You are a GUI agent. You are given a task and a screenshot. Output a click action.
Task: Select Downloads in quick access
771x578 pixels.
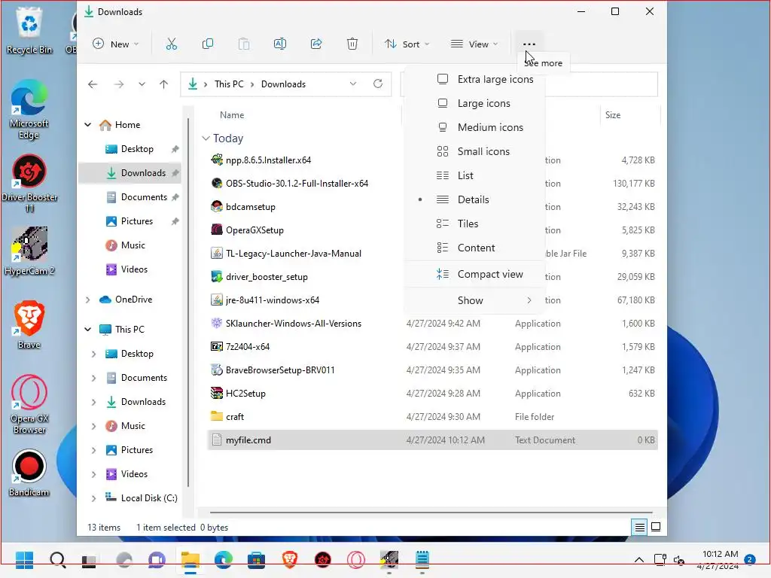[130, 173]
